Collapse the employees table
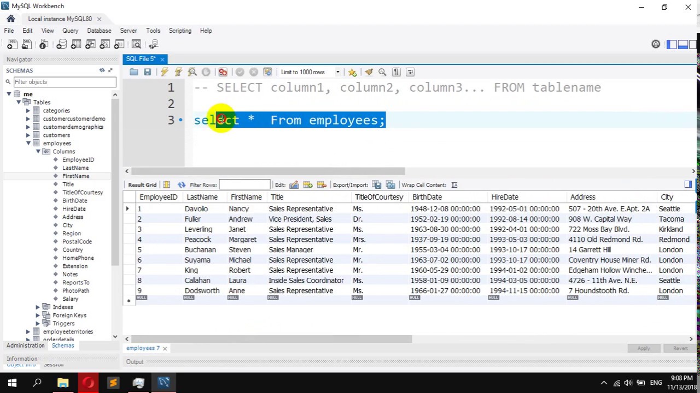The image size is (700, 393). tap(28, 143)
